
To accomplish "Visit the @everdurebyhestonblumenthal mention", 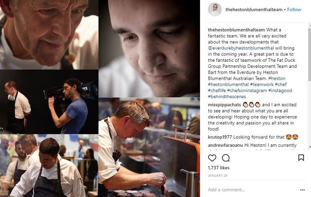I will 241,48.
